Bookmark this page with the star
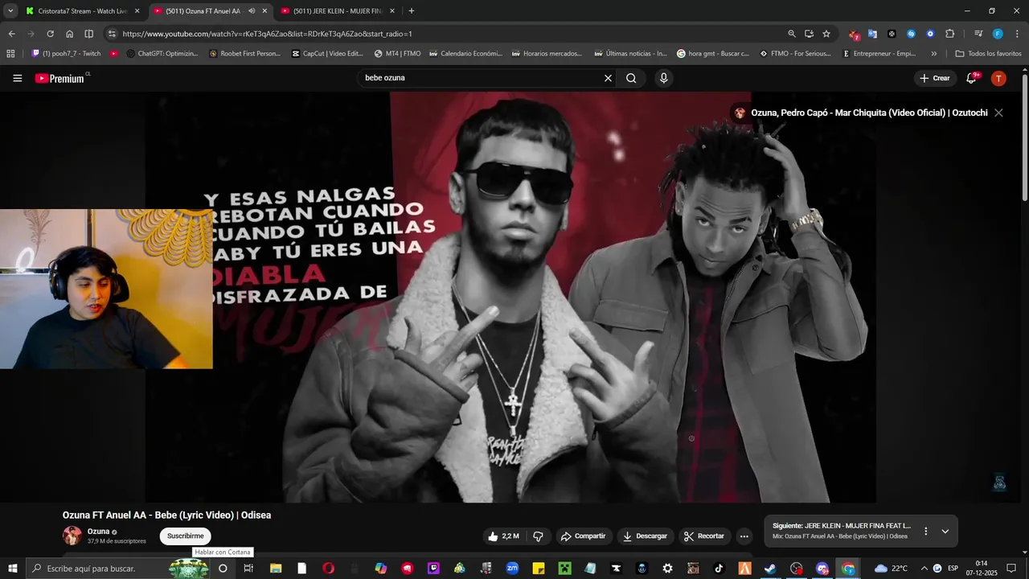 pyautogui.click(x=826, y=34)
